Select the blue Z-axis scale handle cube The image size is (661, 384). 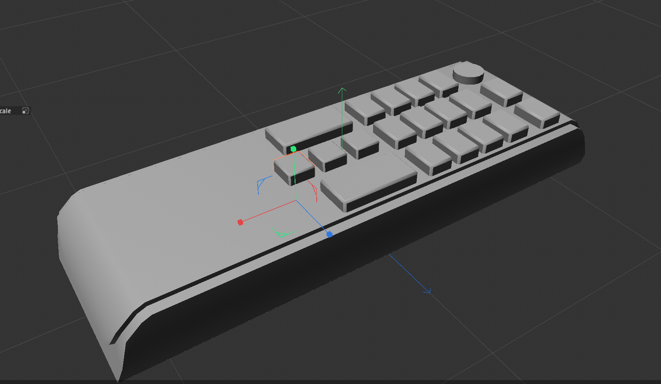point(329,234)
